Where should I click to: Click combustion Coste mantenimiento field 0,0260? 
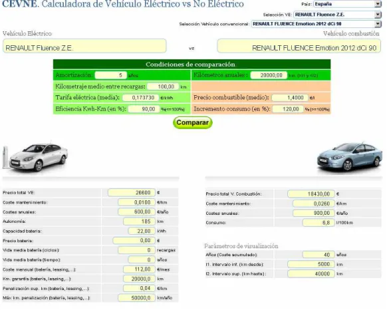(x=314, y=204)
